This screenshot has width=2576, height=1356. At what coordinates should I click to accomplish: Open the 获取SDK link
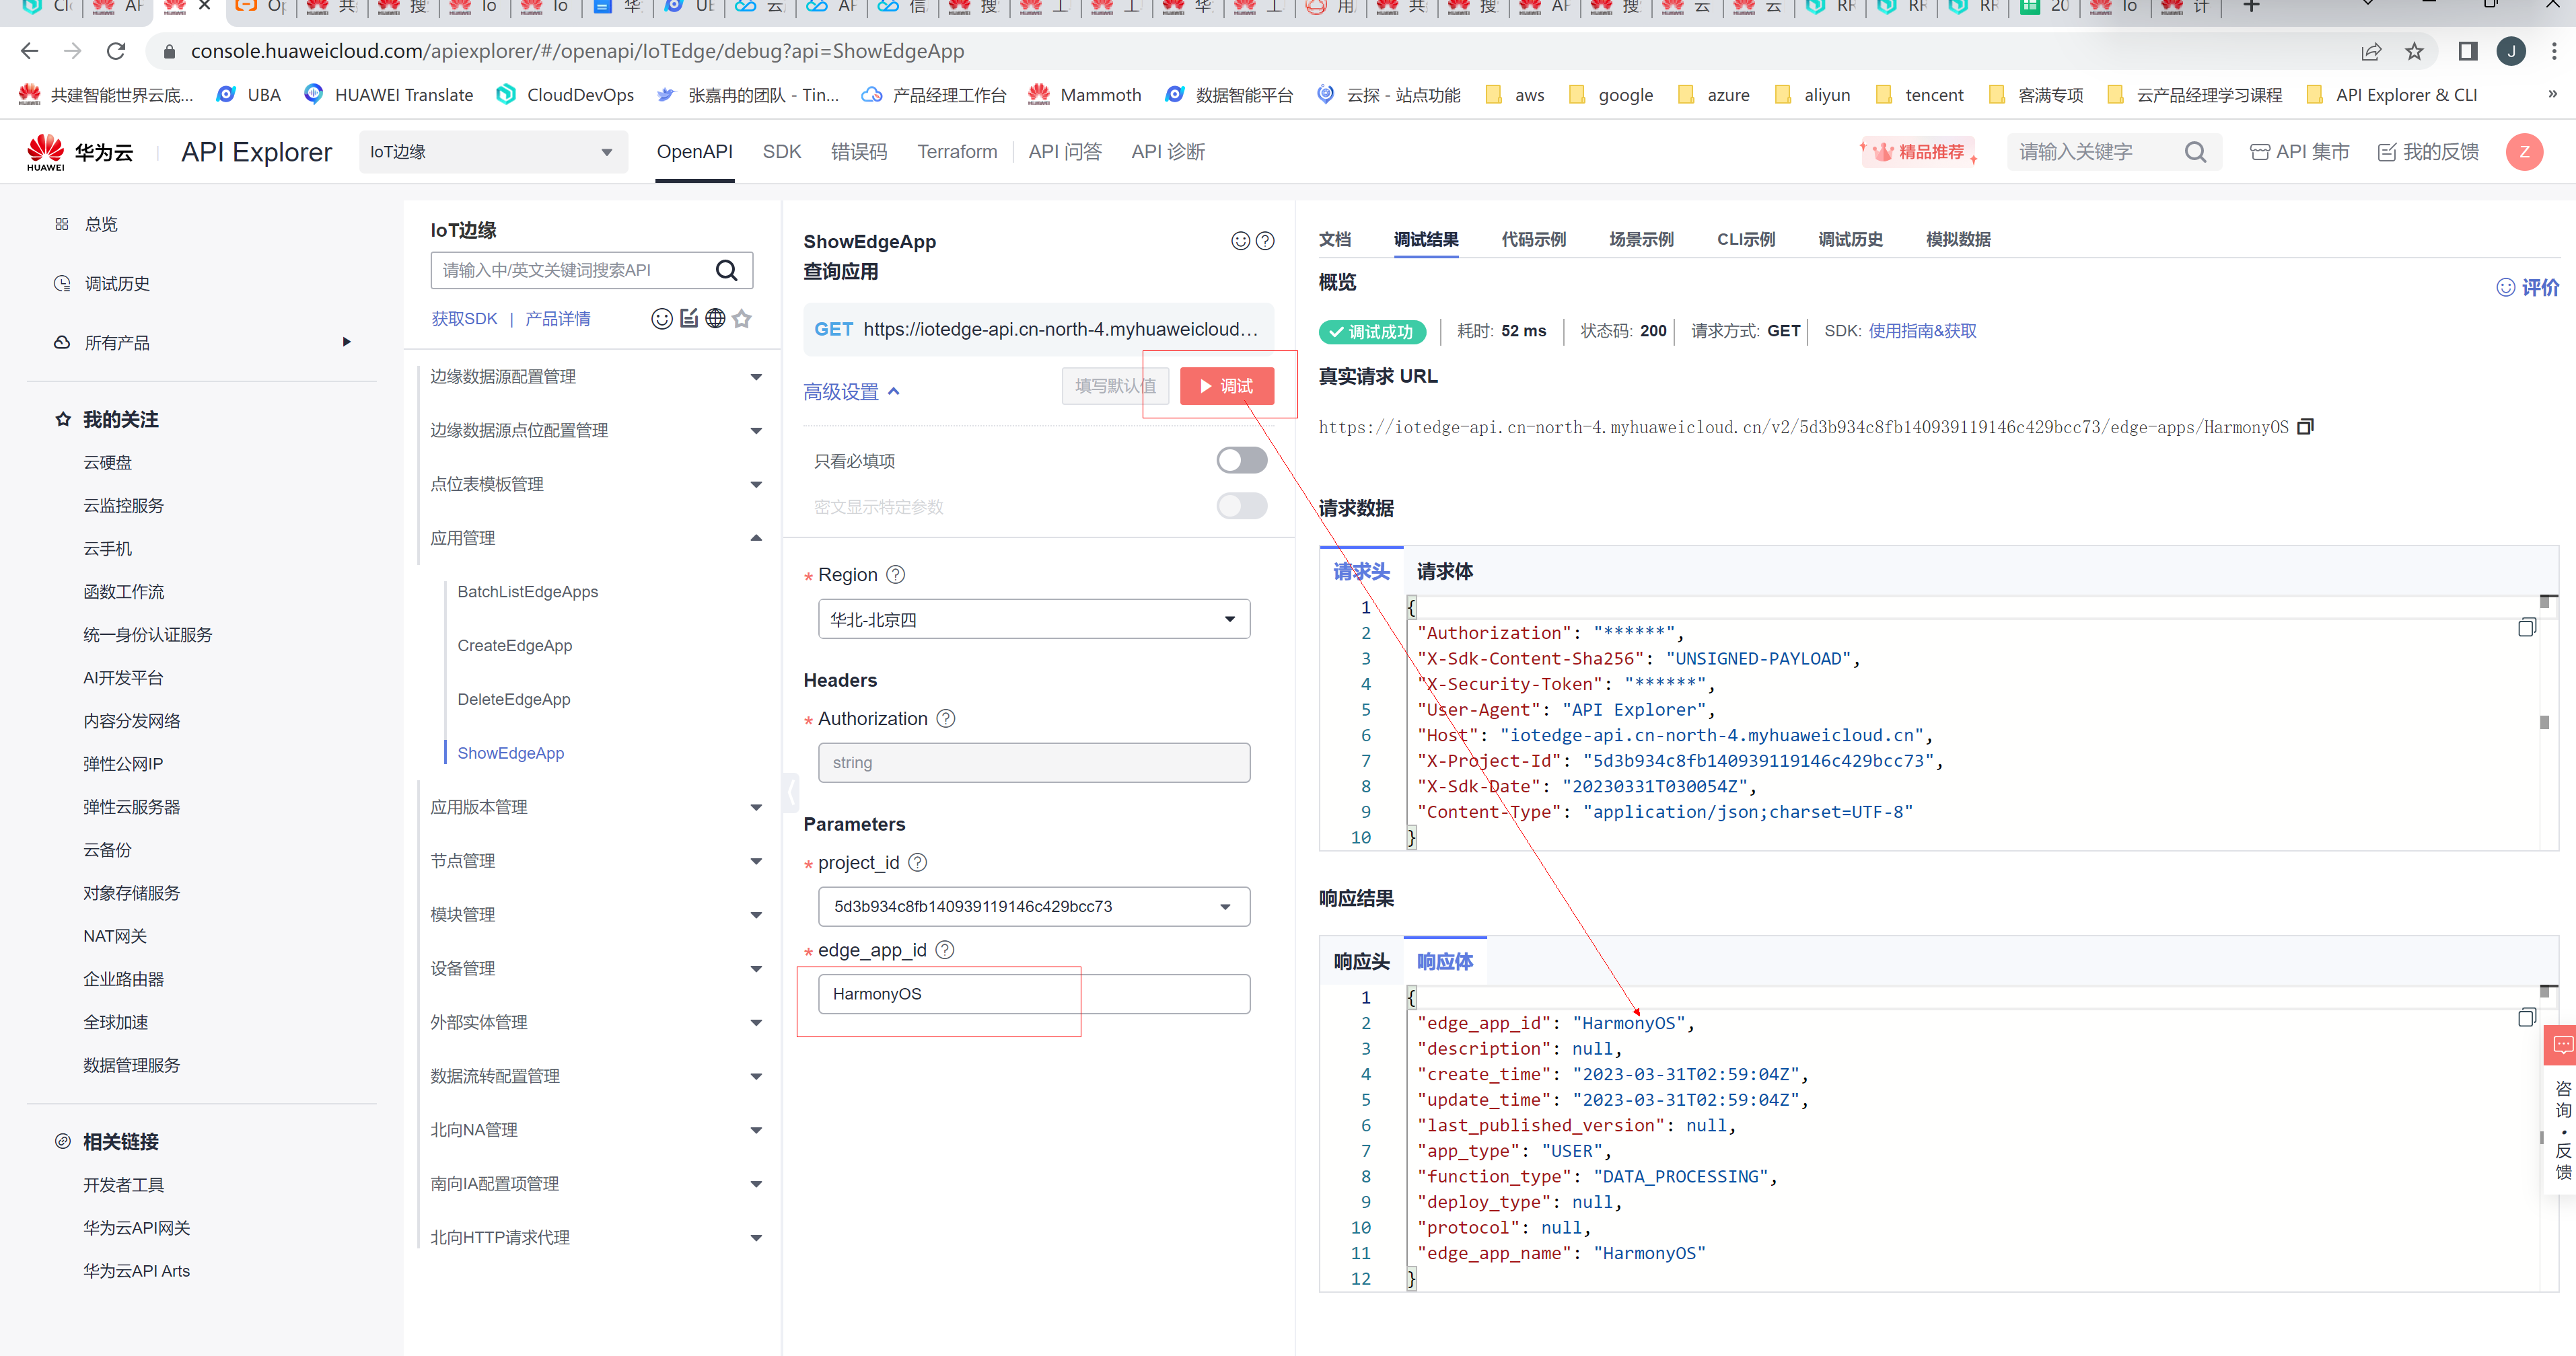point(464,319)
